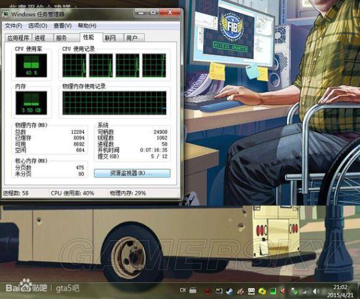Click the green Task Manager CPU tray icon
This screenshot has width=360, height=299.
pos(272,291)
